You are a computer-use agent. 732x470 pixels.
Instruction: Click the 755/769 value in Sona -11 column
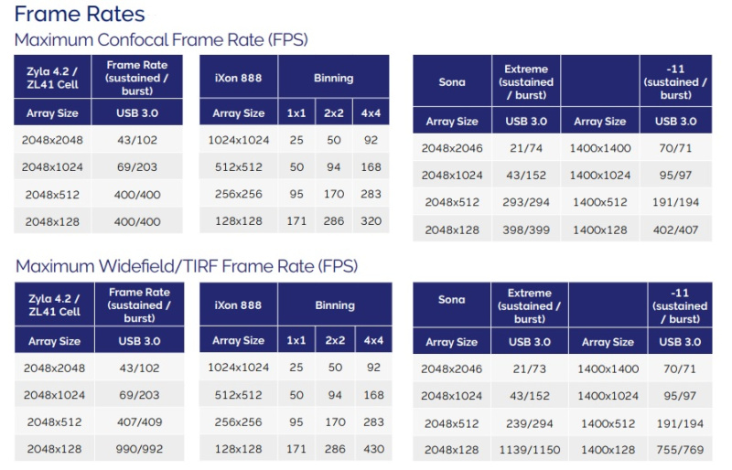677,451
